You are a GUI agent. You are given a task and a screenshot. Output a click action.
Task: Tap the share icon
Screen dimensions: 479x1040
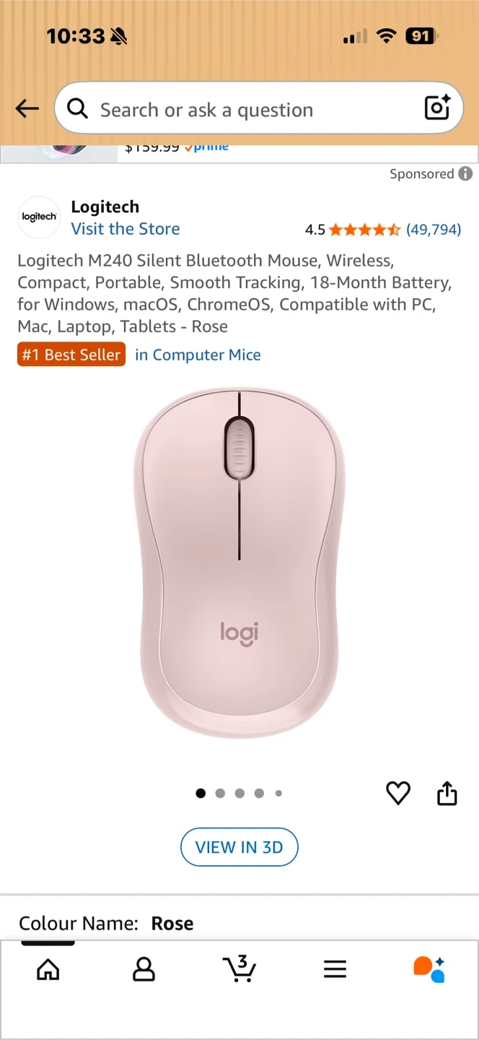tap(447, 792)
